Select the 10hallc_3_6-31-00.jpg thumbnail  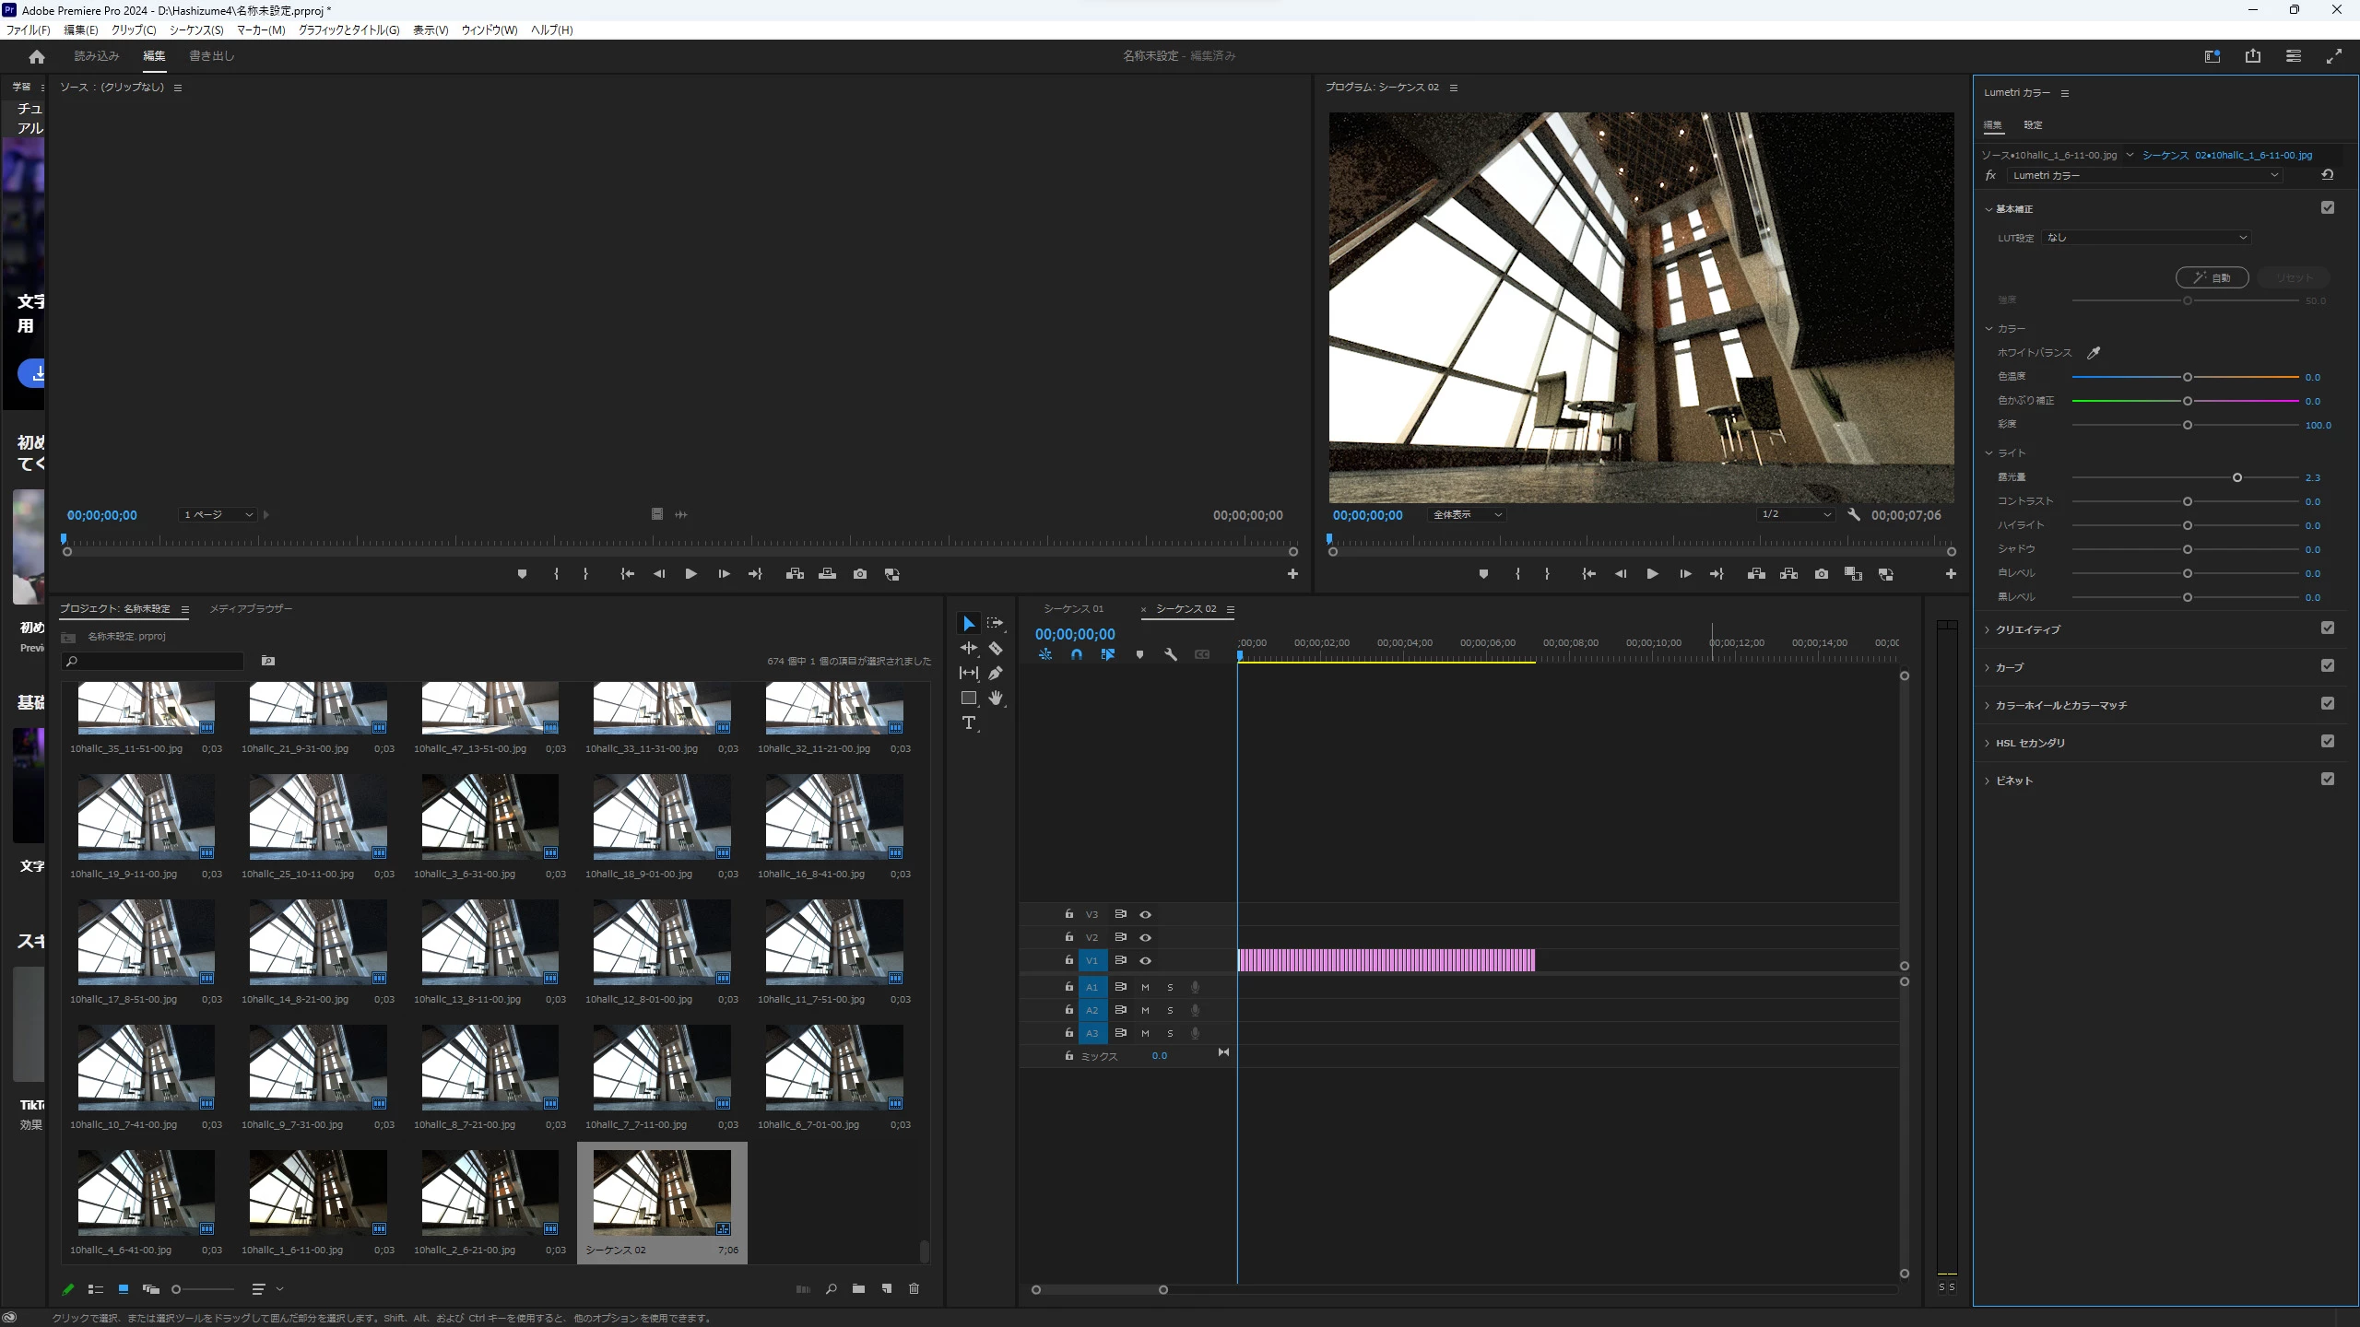490,817
